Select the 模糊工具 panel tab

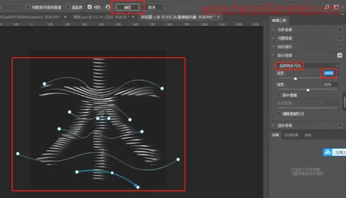(279, 21)
